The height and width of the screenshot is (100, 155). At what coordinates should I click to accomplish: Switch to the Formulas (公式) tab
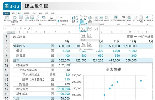(34, 13)
